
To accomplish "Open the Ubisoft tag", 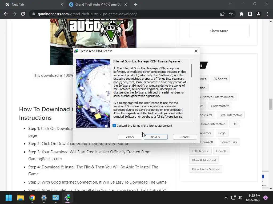I will coord(221,151).
